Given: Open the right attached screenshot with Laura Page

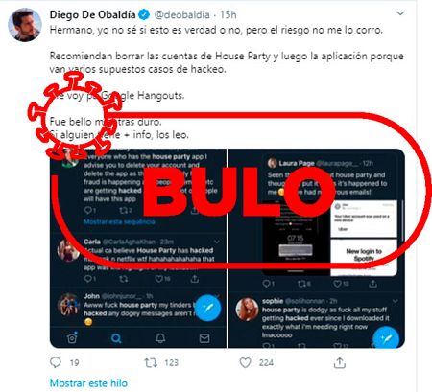Looking at the screenshot, I should coord(317,248).
